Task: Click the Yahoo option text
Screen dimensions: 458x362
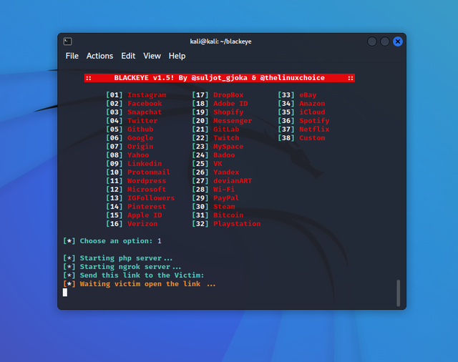Action: click(x=138, y=155)
